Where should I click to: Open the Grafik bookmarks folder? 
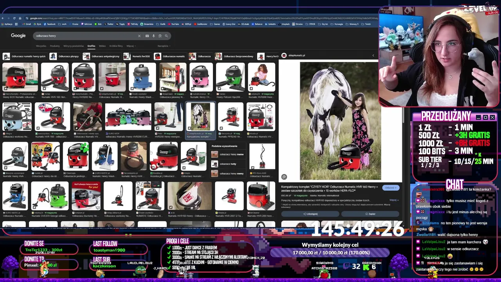(x=161, y=24)
